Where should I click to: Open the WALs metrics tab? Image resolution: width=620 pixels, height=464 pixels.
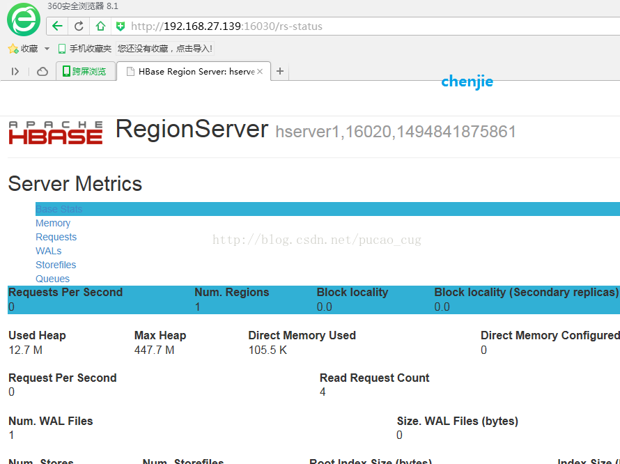pos(49,251)
